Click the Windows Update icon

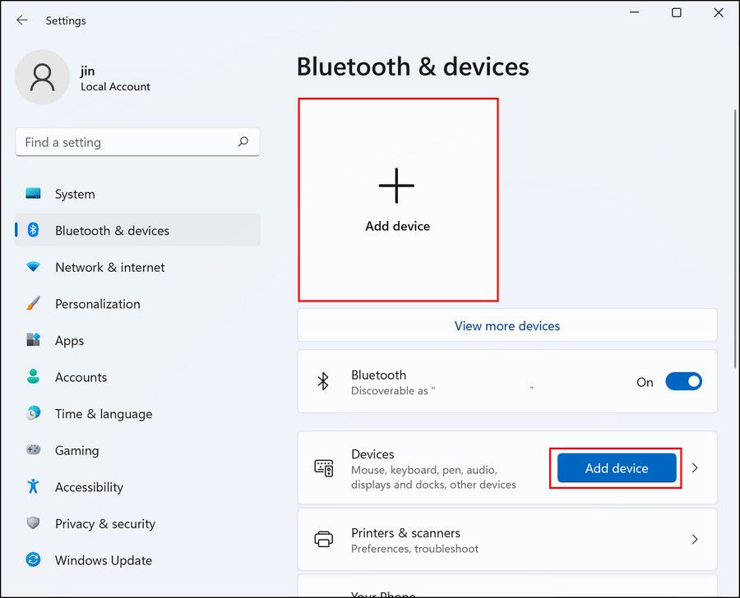click(x=33, y=559)
